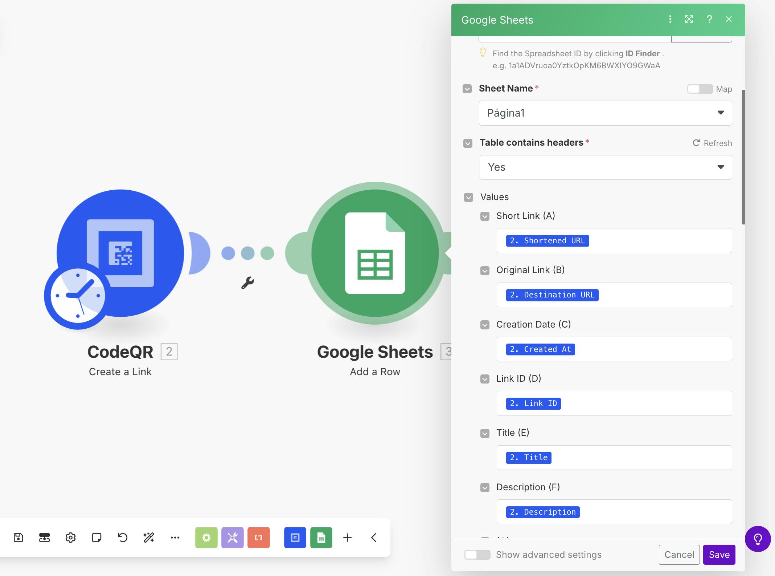Click the Google Sheets Add a Row module
Viewport: 775px width, 576px height.
point(375,253)
